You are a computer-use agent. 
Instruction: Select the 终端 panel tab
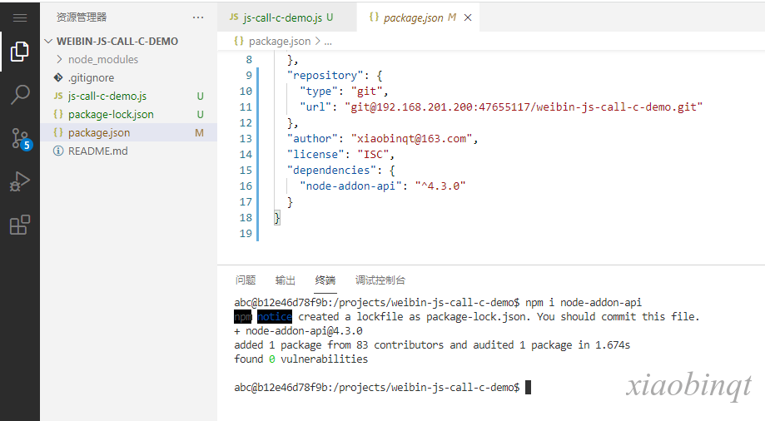click(325, 280)
